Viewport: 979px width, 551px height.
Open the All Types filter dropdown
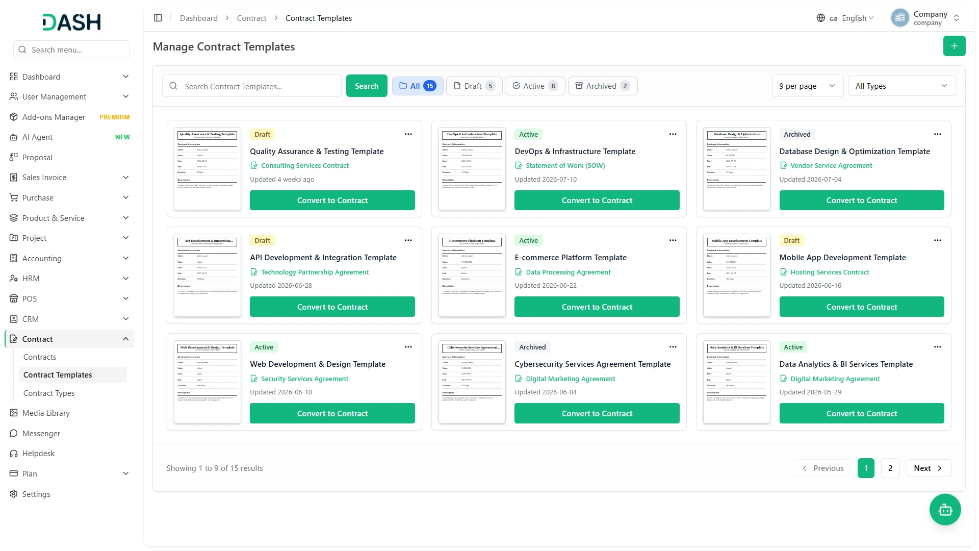(x=901, y=86)
